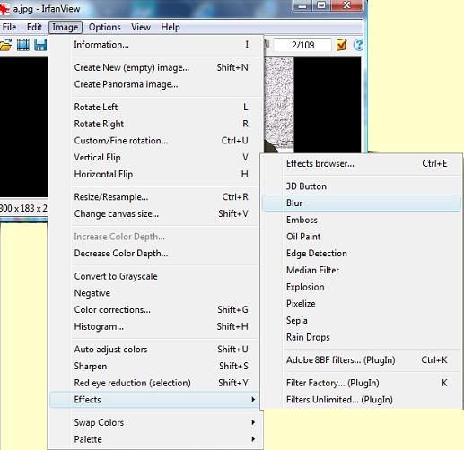464x450 pixels.
Task: Click the Slideshow filmstrip toolbar icon
Action: pos(23,45)
